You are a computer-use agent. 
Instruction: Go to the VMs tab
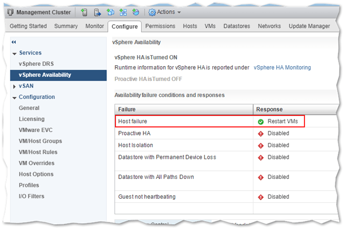210,26
